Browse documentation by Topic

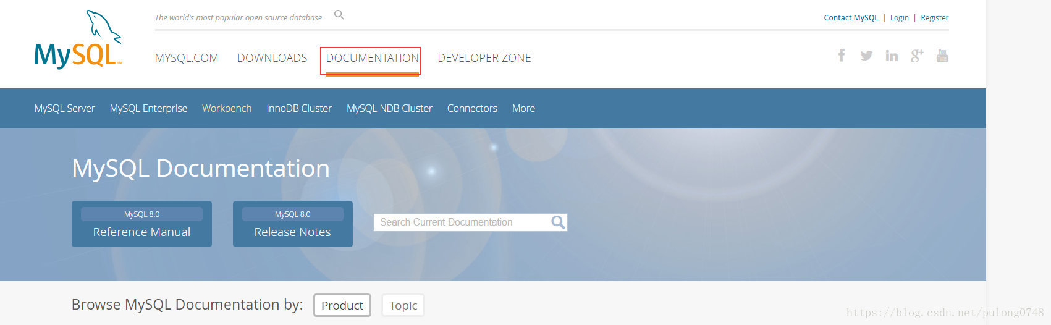403,305
